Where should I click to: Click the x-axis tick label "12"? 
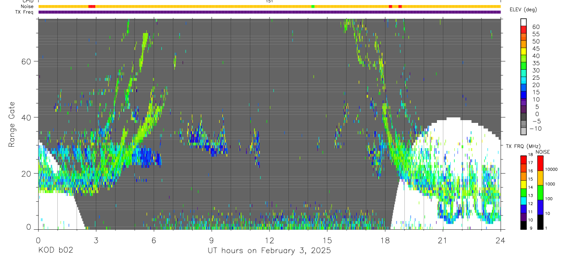click(270, 240)
